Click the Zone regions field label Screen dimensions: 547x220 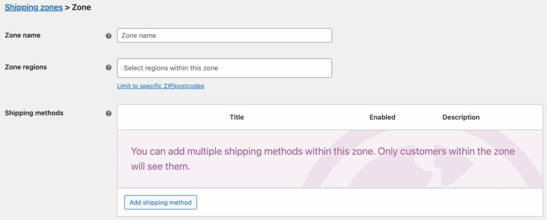tap(26, 67)
